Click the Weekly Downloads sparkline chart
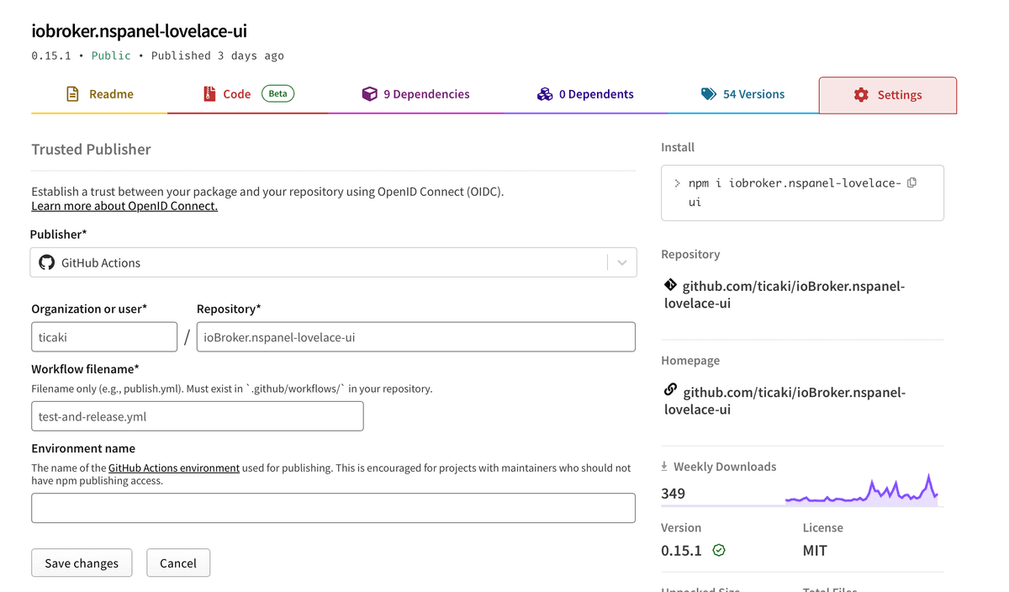The height and width of the screenshot is (592, 1009). (861, 491)
